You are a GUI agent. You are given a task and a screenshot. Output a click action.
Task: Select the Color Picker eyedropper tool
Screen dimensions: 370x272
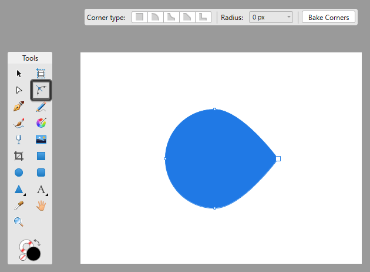click(x=19, y=205)
